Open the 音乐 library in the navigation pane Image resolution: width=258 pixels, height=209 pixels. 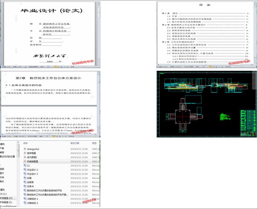coord(2,181)
